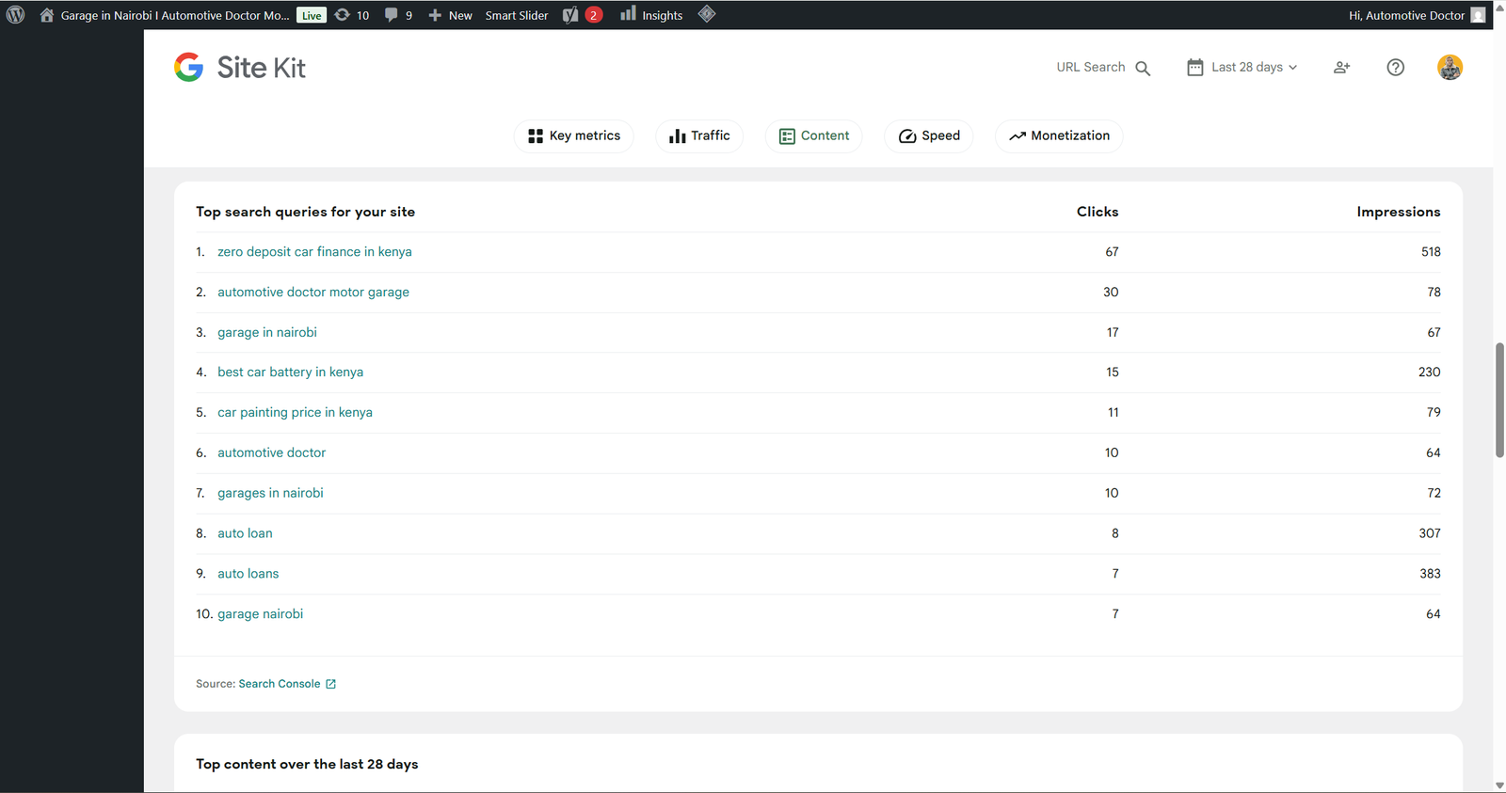The width and height of the screenshot is (1506, 793).
Task: Open query auto loan
Action: (245, 533)
